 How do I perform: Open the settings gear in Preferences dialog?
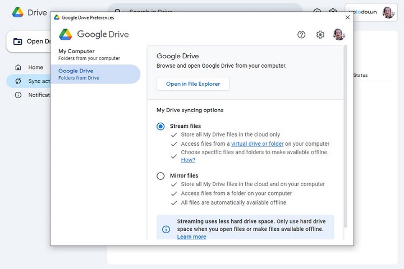pyautogui.click(x=320, y=35)
